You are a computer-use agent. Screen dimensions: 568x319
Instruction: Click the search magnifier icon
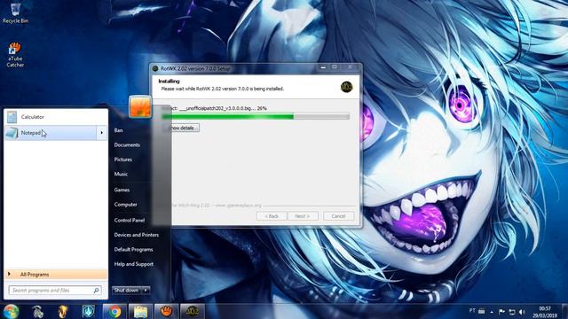(97, 290)
